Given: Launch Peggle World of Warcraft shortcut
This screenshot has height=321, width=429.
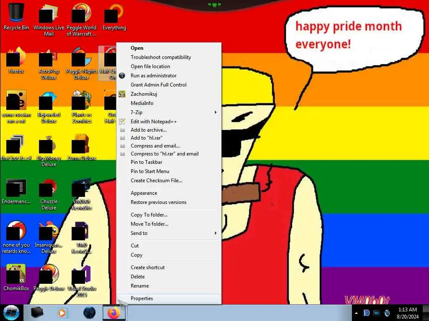Looking at the screenshot, I should pyautogui.click(x=81, y=20).
